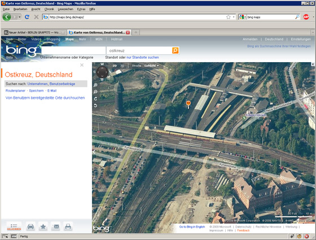Open the welcome list panel icon

14,226
